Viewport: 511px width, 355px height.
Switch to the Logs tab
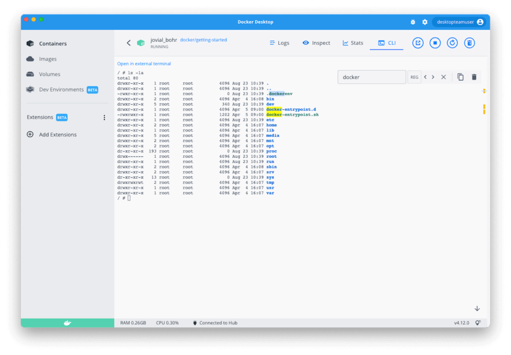[x=279, y=43]
